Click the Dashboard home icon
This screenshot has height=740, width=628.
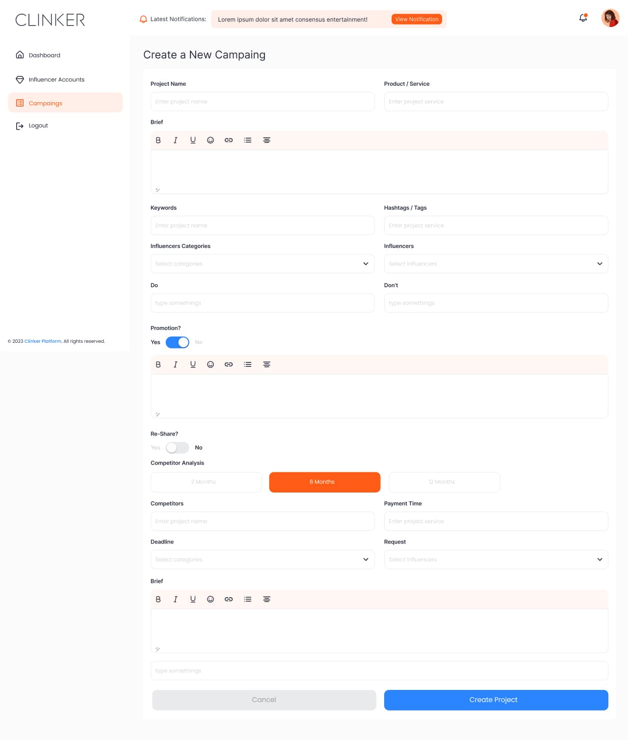pos(20,55)
